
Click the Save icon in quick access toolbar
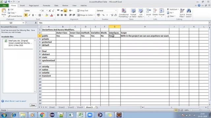tap(6, 2)
